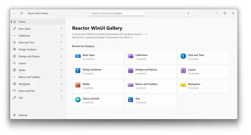
Task: Click the Menus and Toolbars card icon
Action: point(130,85)
